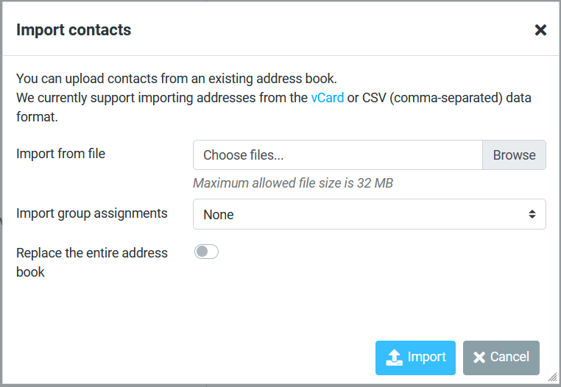This screenshot has width=561, height=387.
Task: Enable the Replace entire address book switch
Action: pyautogui.click(x=206, y=252)
